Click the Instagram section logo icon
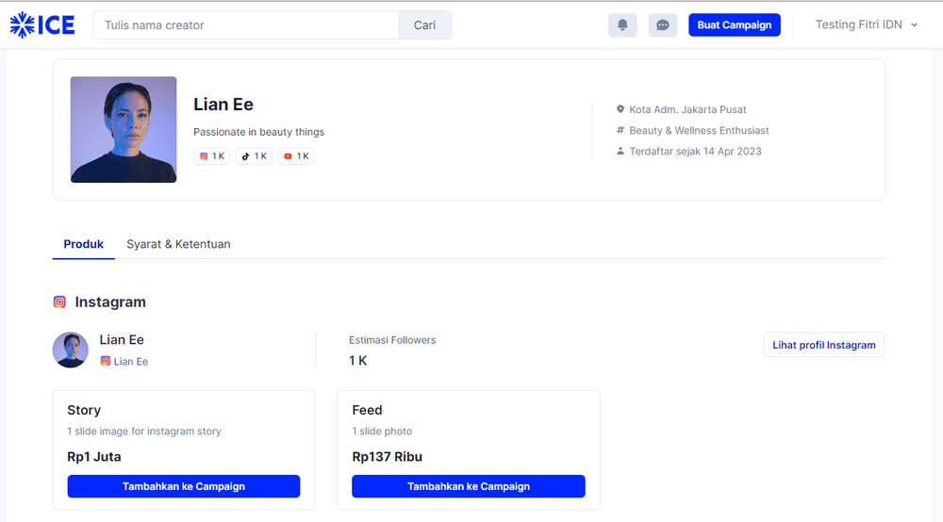Viewport: 943px width, 522px height. click(59, 302)
